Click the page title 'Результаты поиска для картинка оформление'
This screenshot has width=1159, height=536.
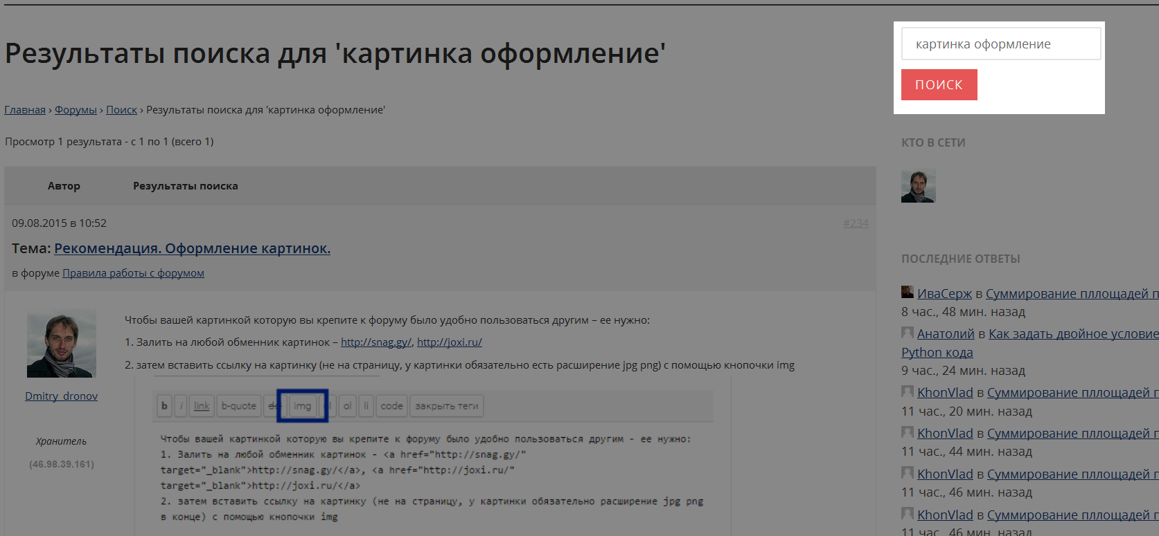pos(335,53)
